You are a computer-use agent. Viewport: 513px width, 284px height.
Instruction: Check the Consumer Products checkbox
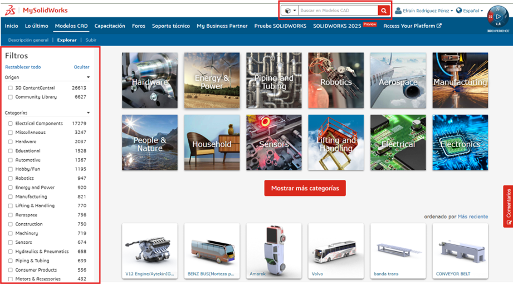coord(11,270)
